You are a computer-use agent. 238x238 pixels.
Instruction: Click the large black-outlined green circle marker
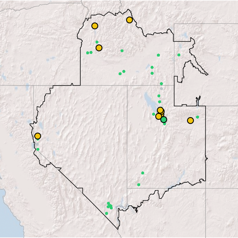coord(164,119)
